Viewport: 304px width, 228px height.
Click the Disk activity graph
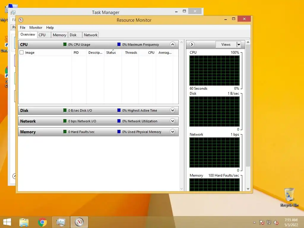tap(214, 112)
